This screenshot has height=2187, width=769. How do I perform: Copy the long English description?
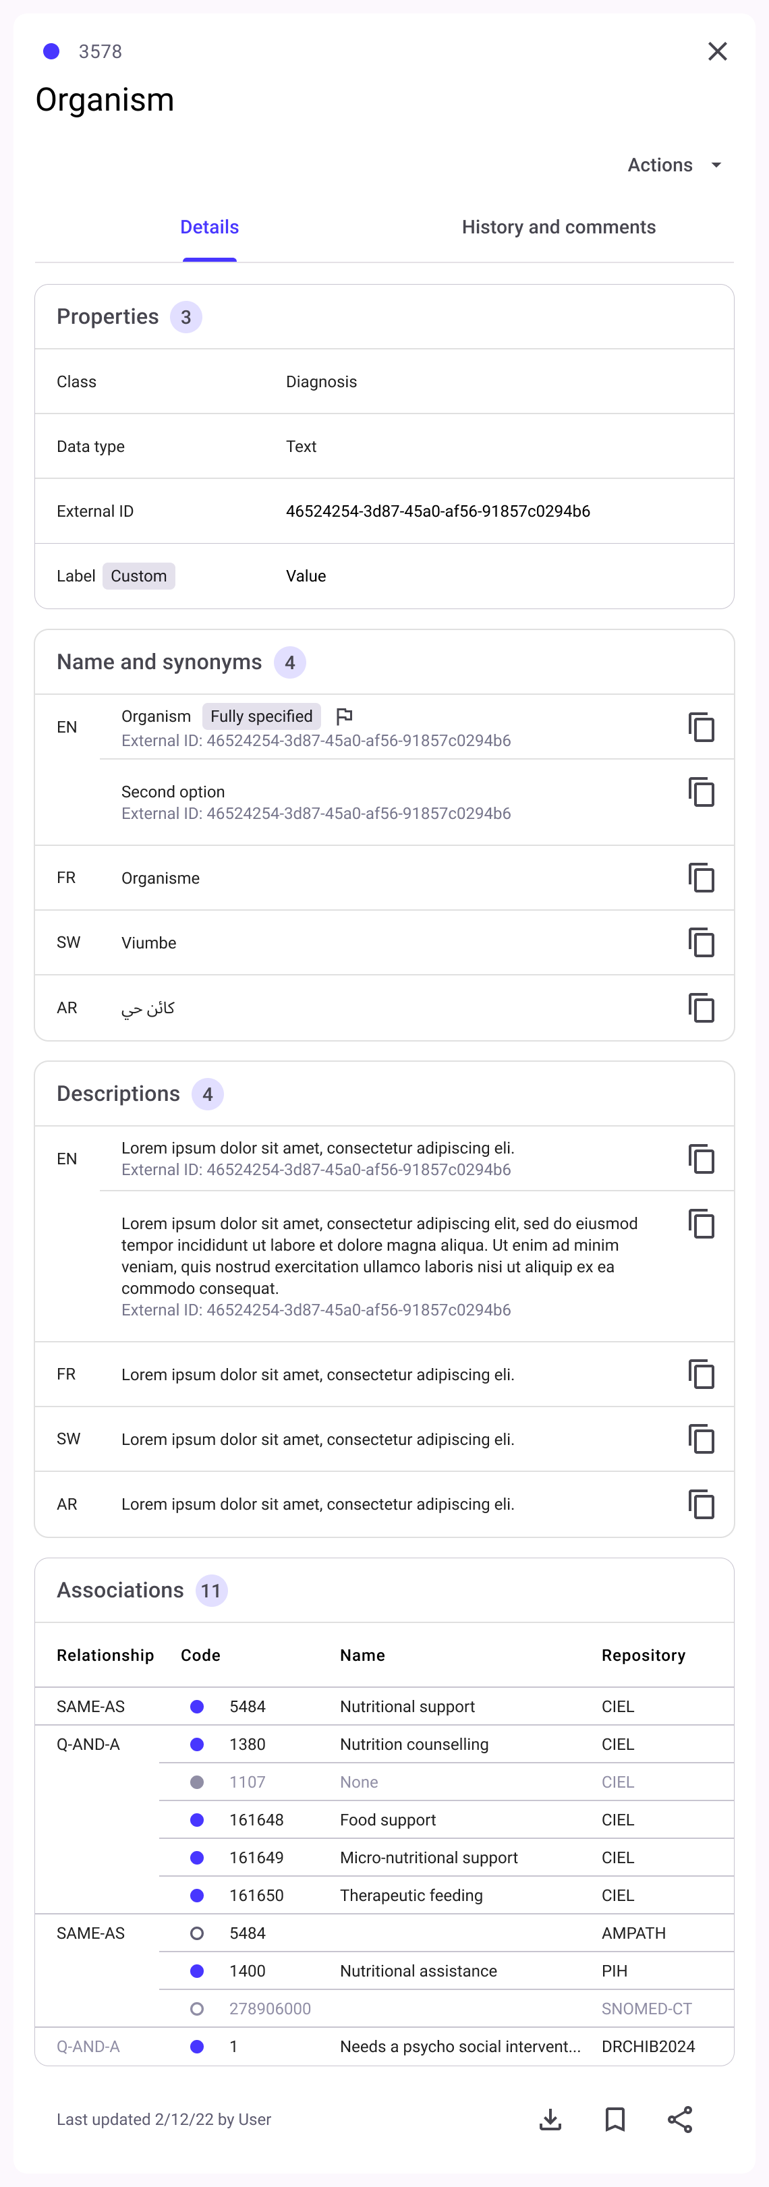point(701,1224)
